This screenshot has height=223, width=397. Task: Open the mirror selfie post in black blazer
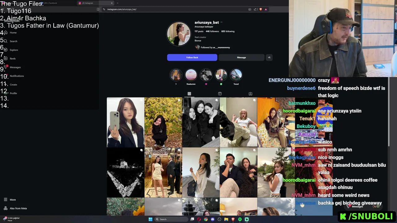click(126, 122)
